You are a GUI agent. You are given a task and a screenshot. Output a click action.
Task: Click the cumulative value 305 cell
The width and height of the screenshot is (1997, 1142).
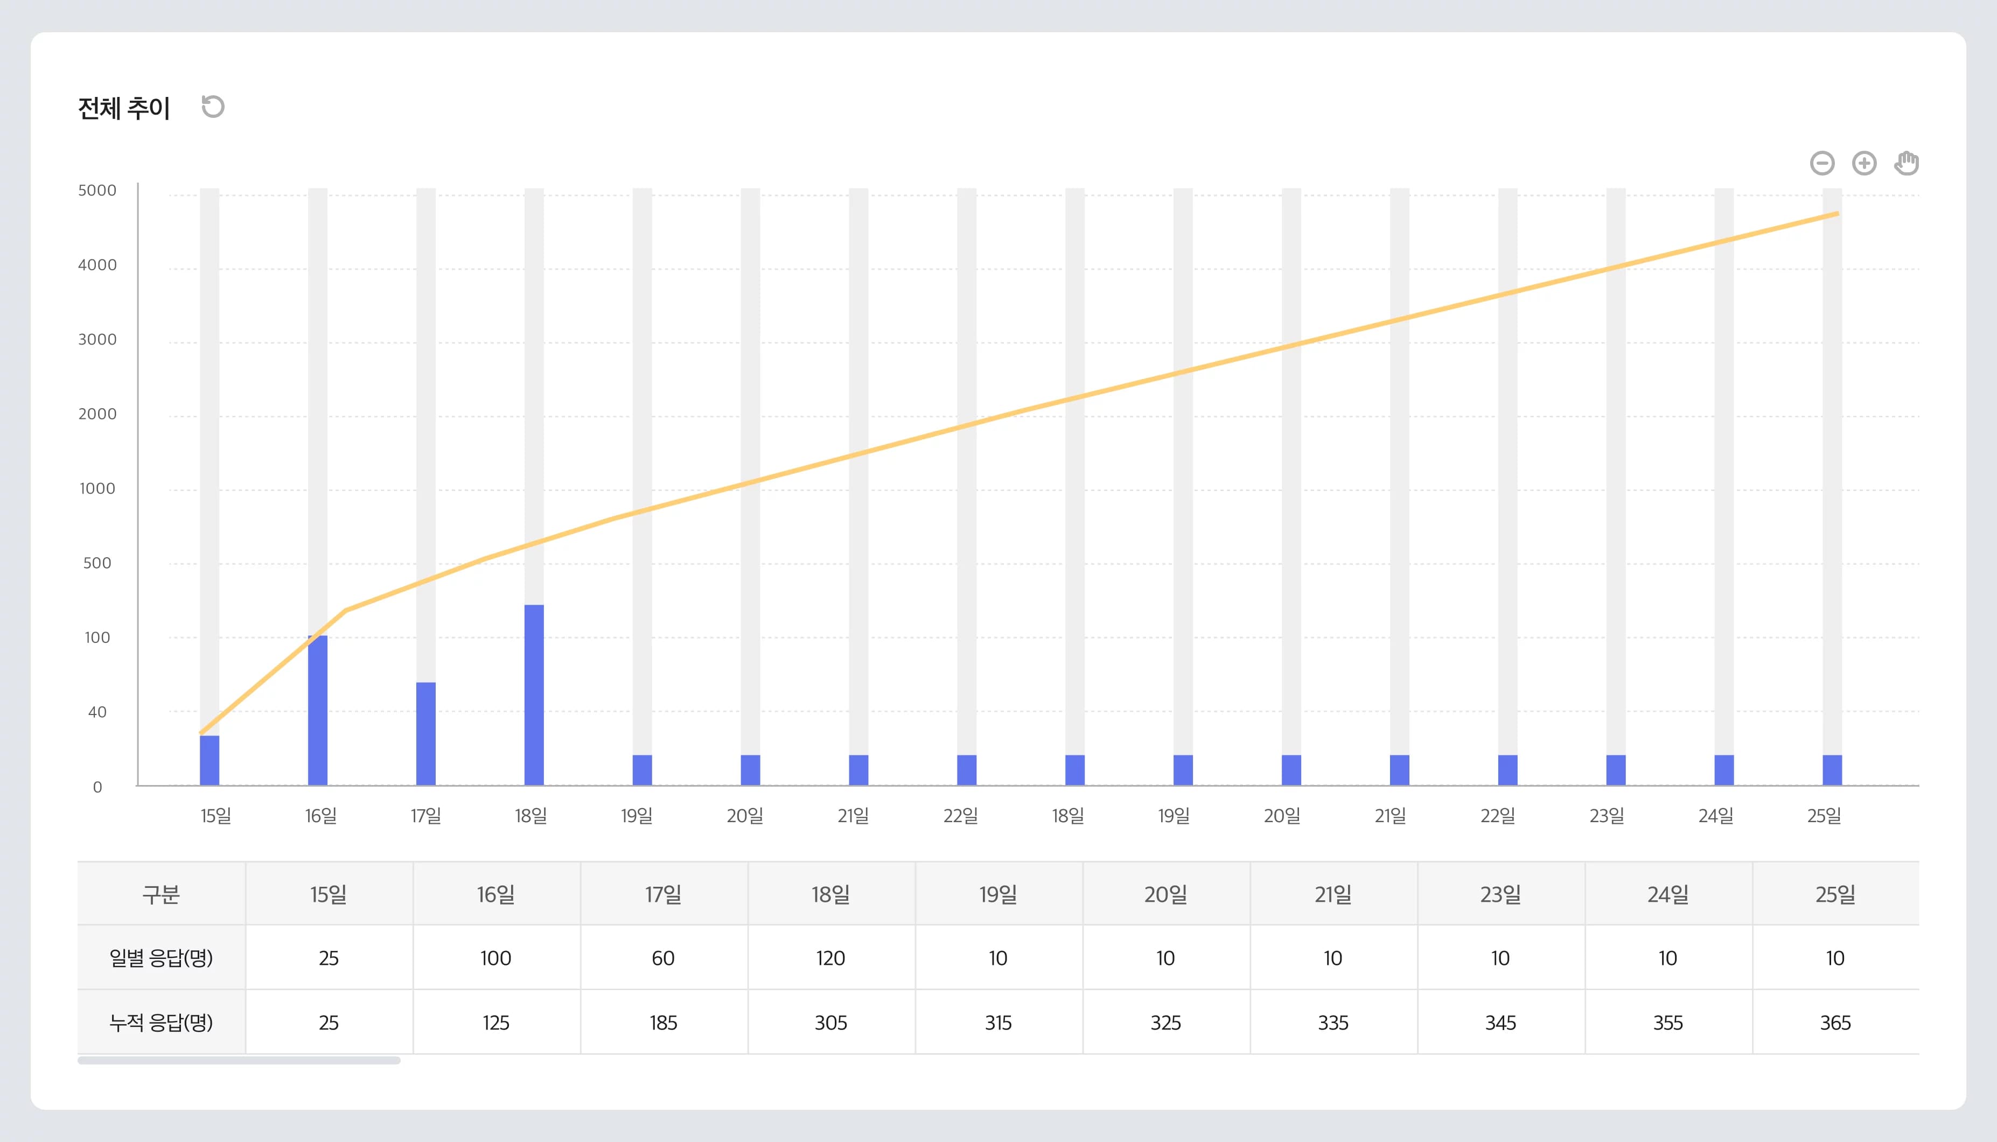[x=830, y=1022]
